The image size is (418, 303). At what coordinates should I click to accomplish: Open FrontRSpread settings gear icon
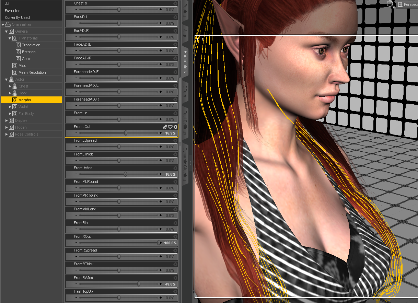coord(175,250)
